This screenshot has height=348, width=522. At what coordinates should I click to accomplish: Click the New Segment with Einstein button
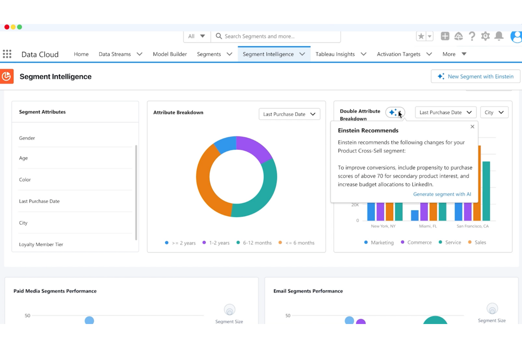pos(475,76)
